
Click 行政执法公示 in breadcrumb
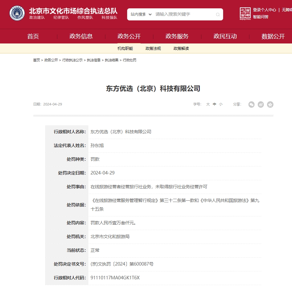point(72,60)
